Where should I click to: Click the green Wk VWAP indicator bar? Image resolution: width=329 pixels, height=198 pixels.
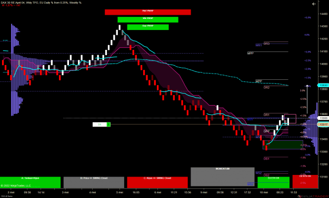pyautogui.click(x=148, y=19)
